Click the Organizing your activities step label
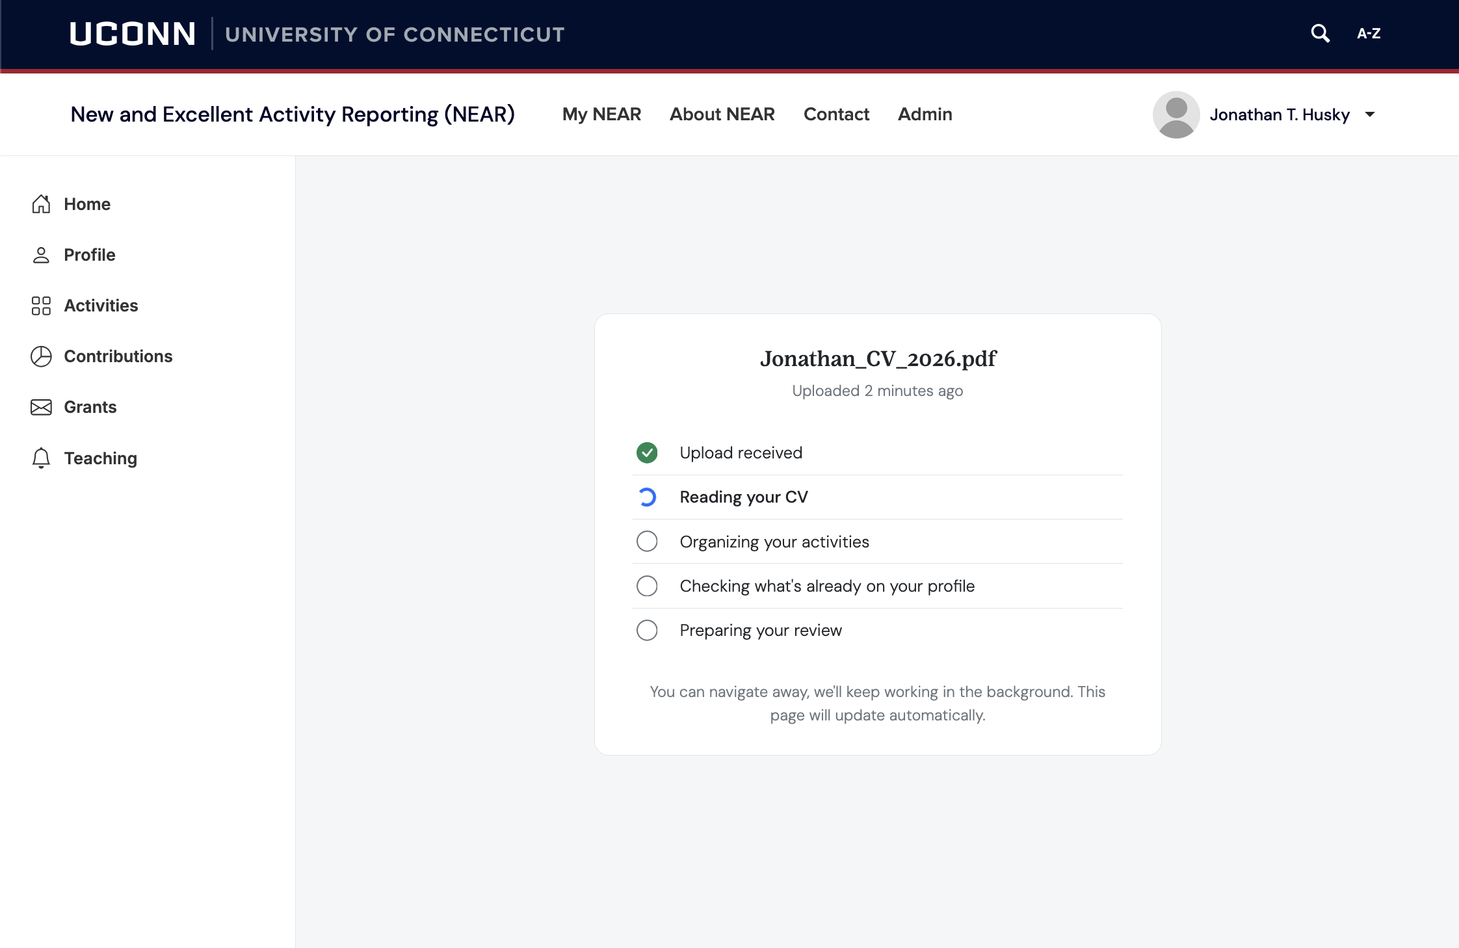 pos(774,542)
